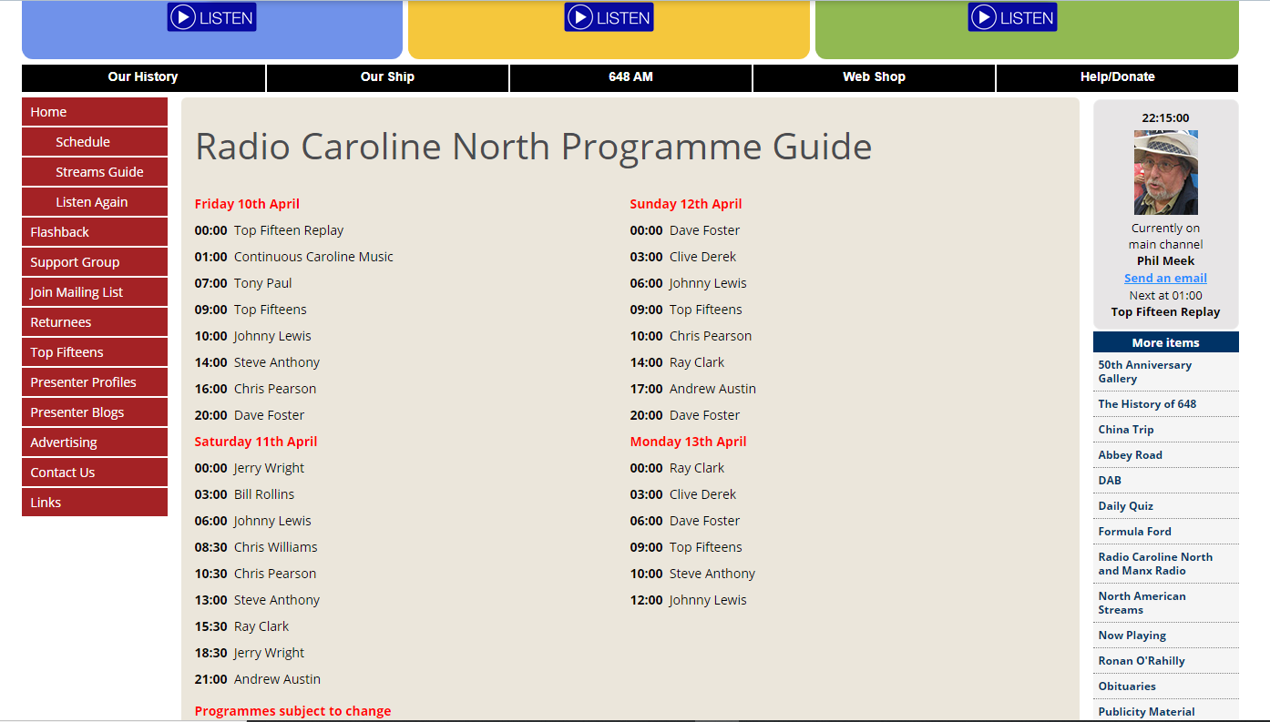1270x722 pixels.
Task: Click the Saturday 11th April heading
Action: pyautogui.click(x=256, y=442)
